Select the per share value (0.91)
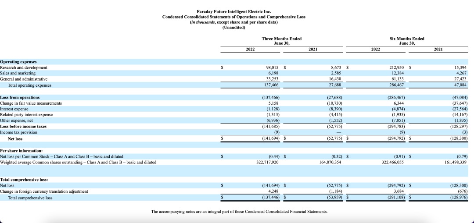 coord(400,156)
